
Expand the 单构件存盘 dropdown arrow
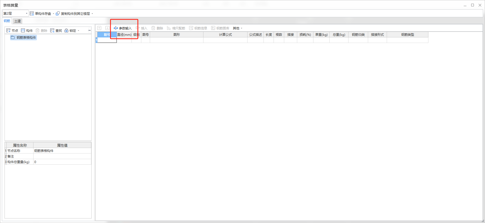53,14
